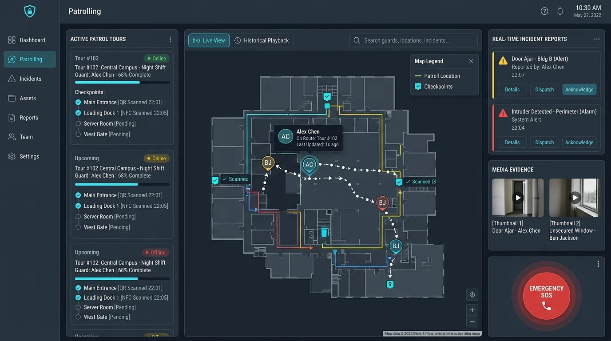
Task: Dispatch for the Intruder Detected alarm
Action: click(x=544, y=143)
